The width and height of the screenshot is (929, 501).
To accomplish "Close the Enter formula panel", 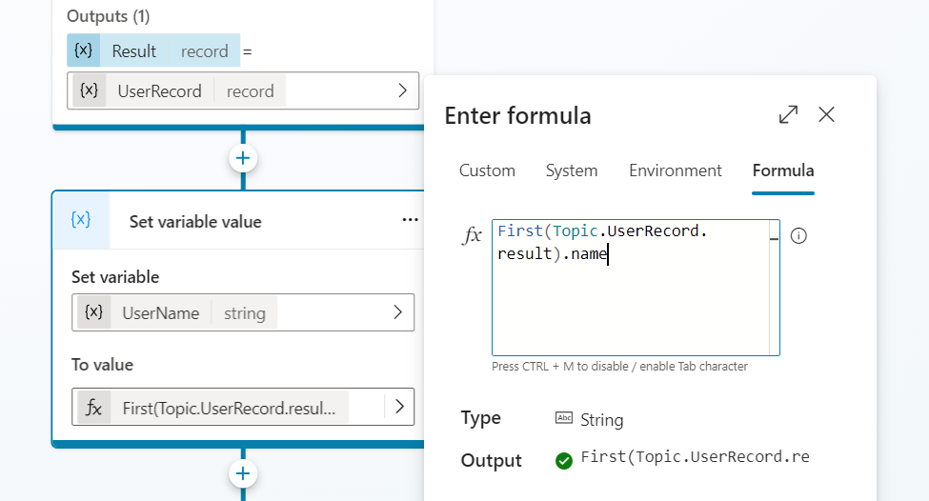I will 826,115.
